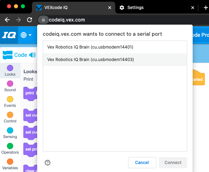Click the Code speaker sound icon
Image resolution: width=209 pixels, height=172 pixels.
tap(32, 55)
